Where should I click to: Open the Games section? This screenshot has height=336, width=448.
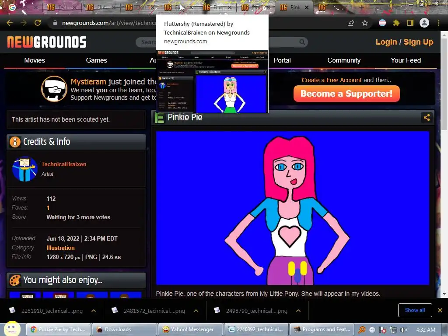(x=96, y=60)
